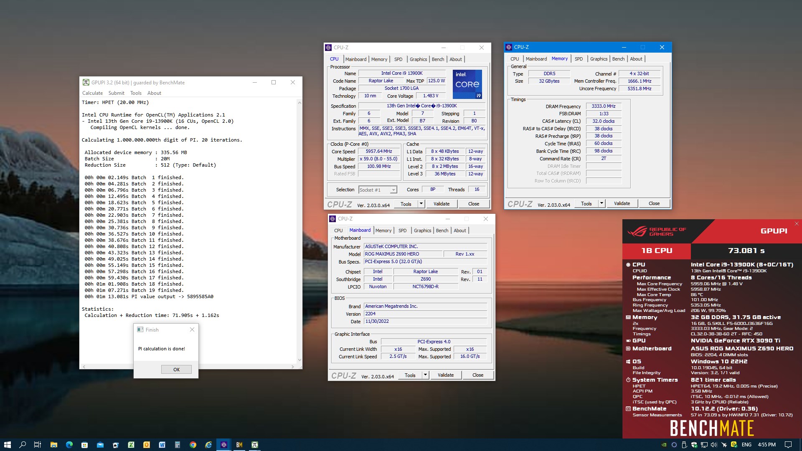Click Intel Core i9 logo in CPU-Z

467,84
